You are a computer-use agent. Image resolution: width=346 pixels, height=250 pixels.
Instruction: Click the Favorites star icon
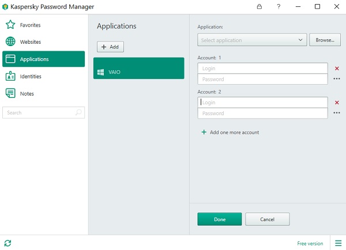click(10, 25)
